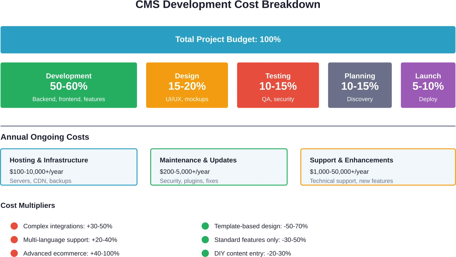Select the orange Design 15-20% block
Viewport: 456px width, 257px height.
[x=187, y=85]
